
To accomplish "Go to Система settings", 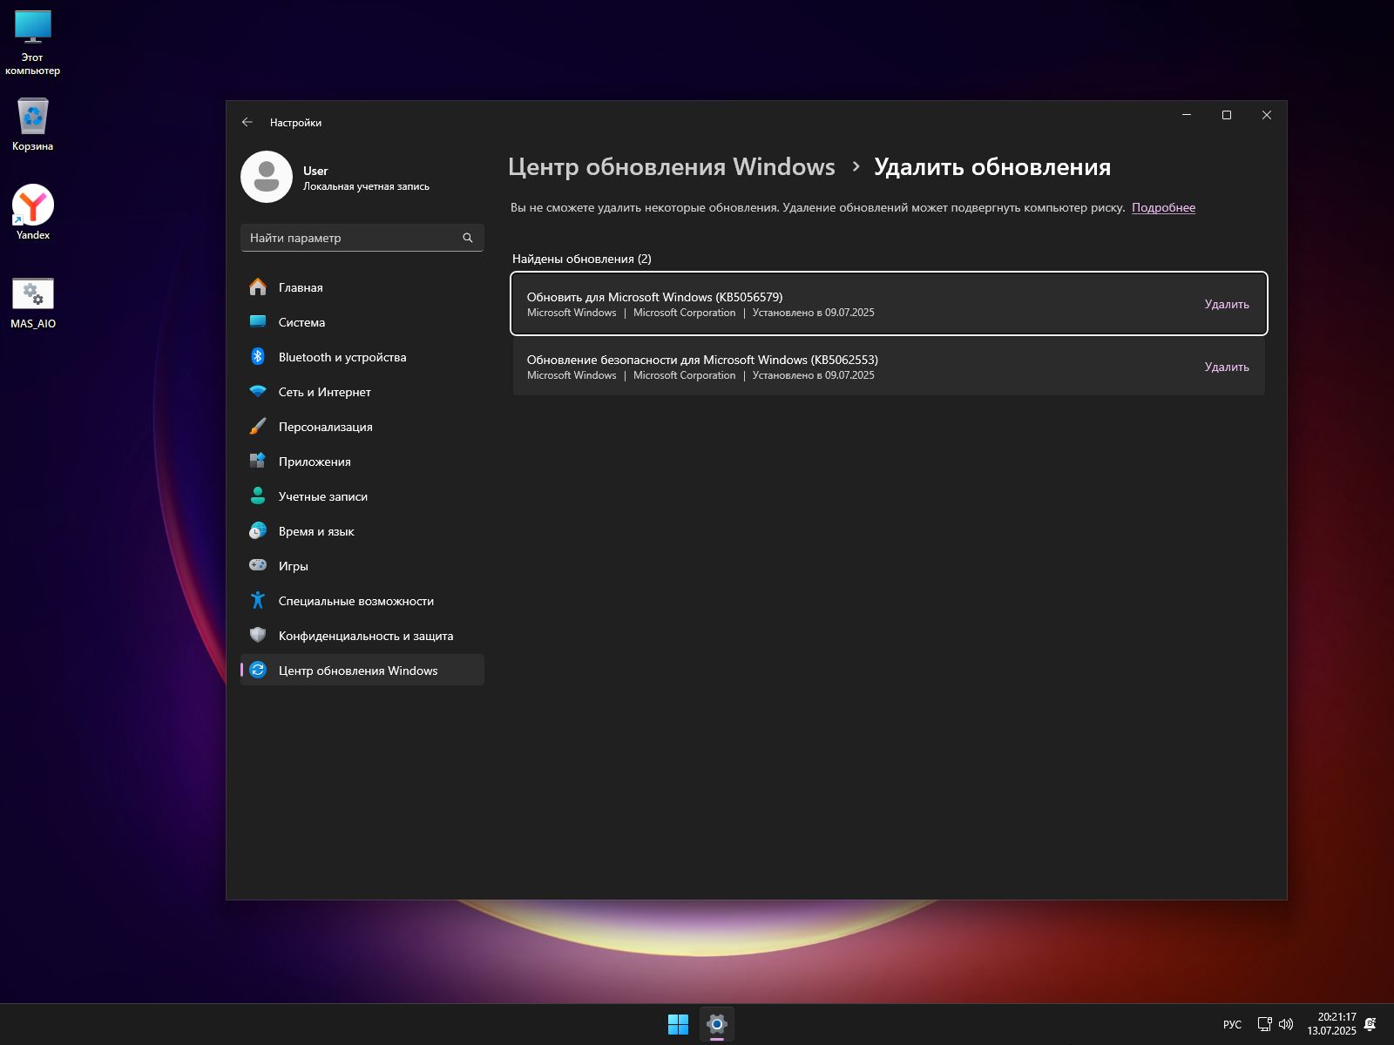I will 362,321.
